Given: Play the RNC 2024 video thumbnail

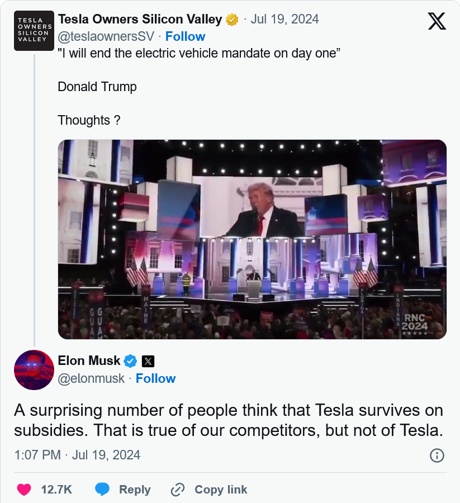Looking at the screenshot, I should (252, 239).
